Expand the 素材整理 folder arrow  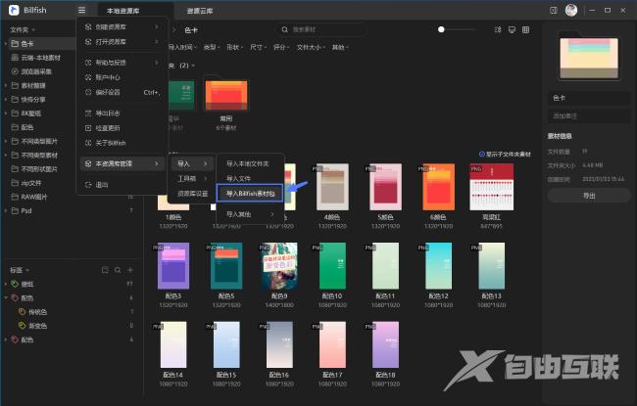click(6, 85)
